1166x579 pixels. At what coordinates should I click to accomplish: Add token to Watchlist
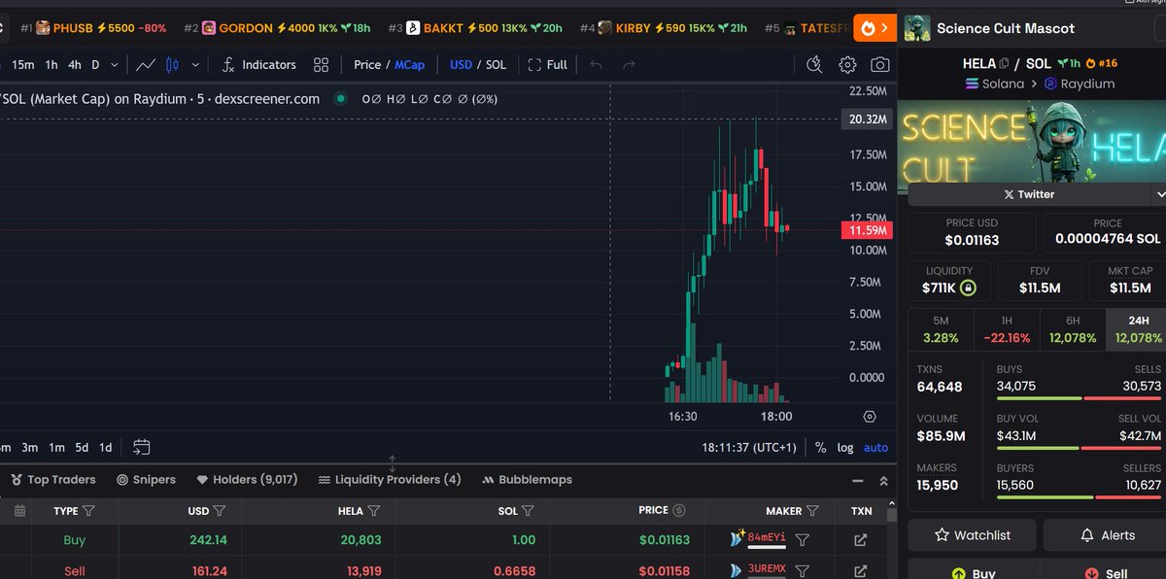click(972, 535)
